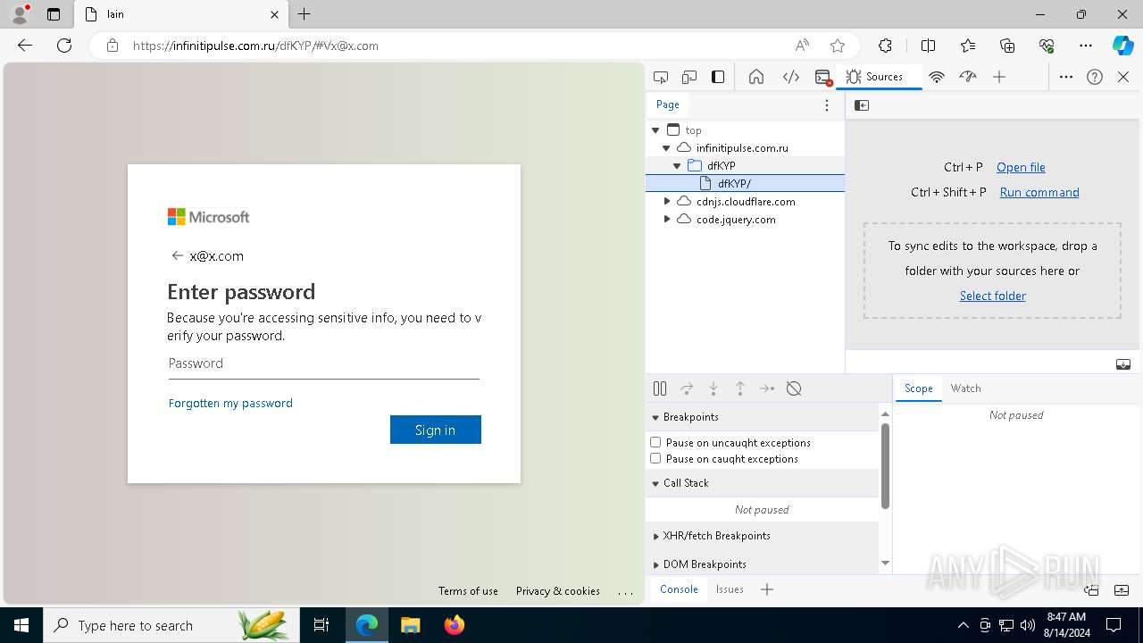This screenshot has height=643, width=1143.
Task: Open the Terms of use link
Action: (x=468, y=591)
